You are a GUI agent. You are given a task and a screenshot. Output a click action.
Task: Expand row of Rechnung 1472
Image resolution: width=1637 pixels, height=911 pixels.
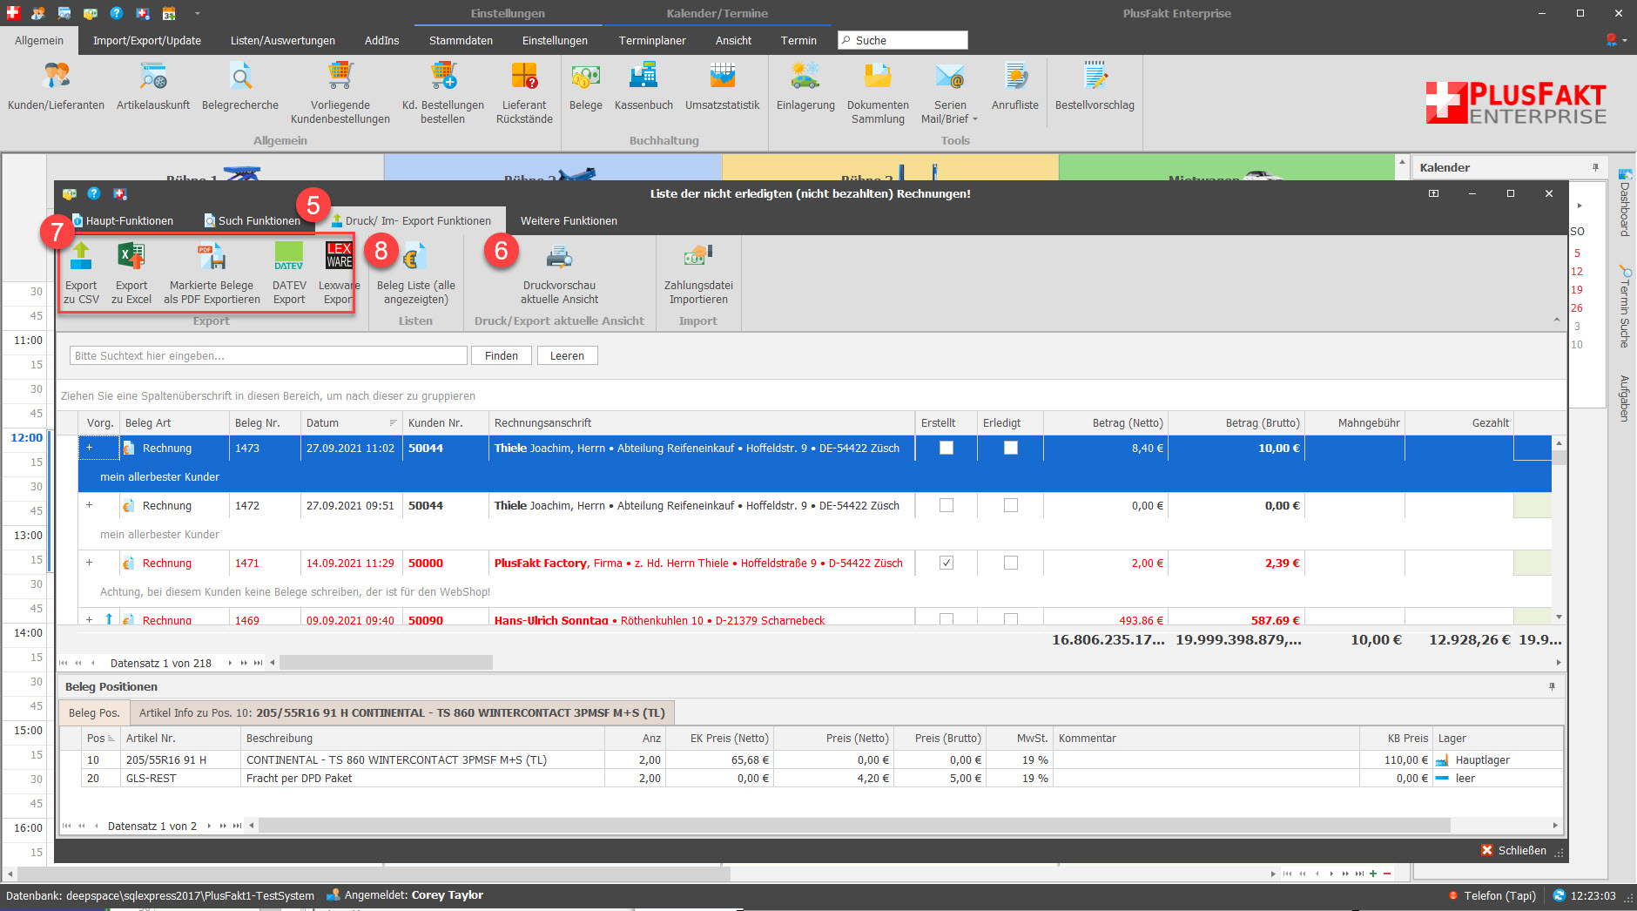point(89,505)
